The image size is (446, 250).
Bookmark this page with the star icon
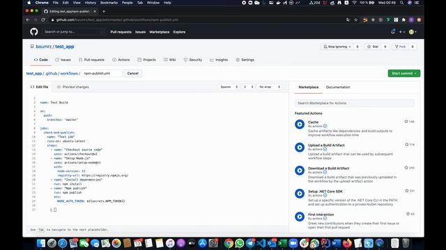pyautogui.click(x=355, y=20)
